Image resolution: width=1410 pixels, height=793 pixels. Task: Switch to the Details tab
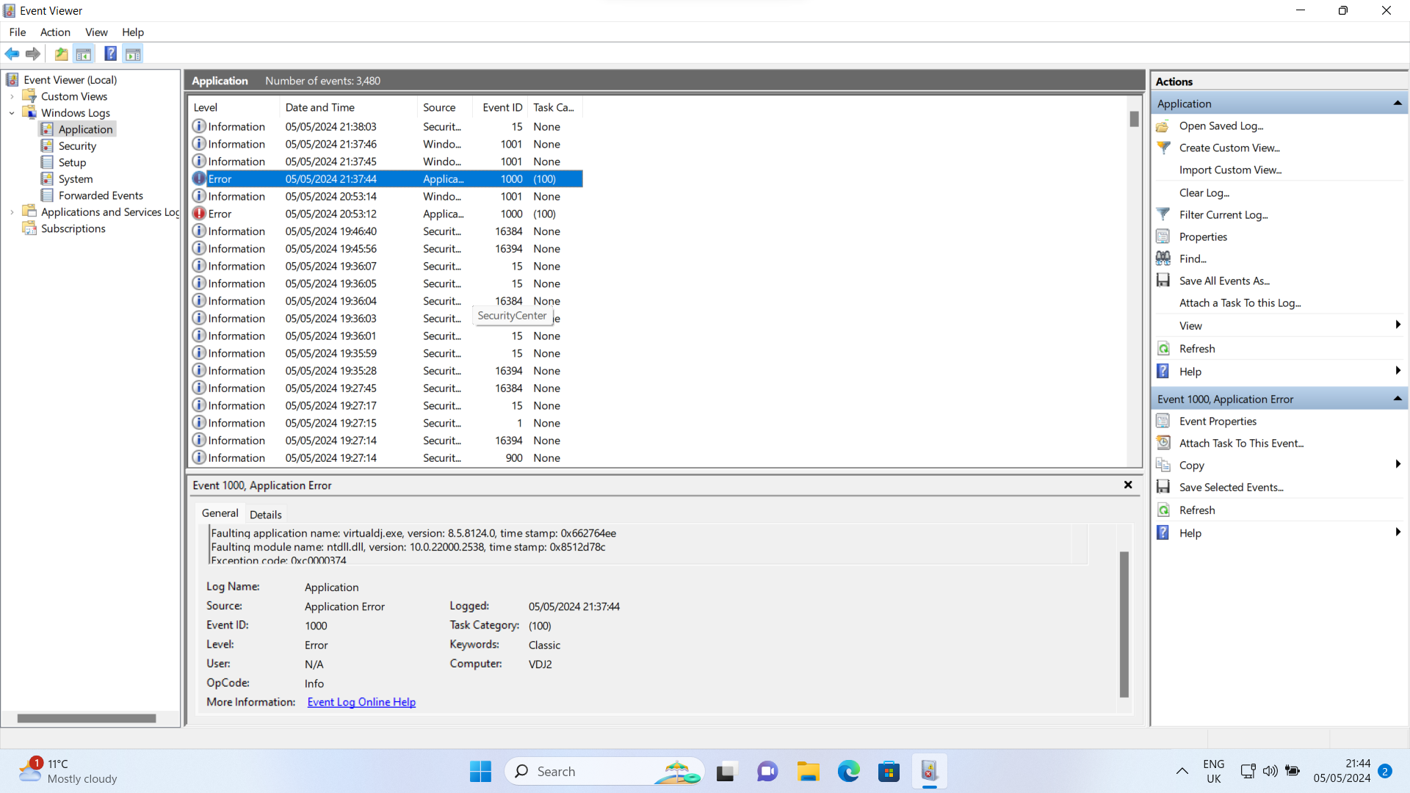pos(265,514)
